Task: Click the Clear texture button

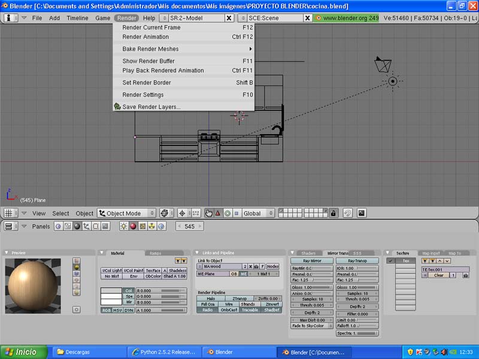Action: coord(438,275)
